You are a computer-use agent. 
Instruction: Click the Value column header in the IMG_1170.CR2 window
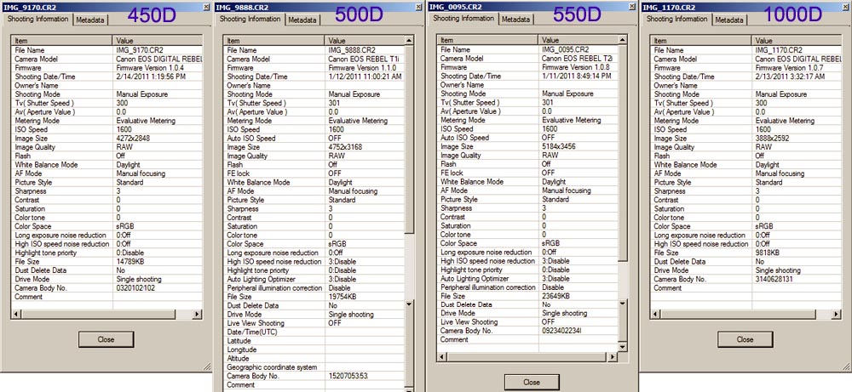(x=797, y=41)
